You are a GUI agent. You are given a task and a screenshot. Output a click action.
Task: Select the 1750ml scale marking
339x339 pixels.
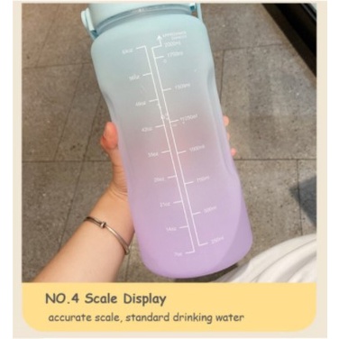tap(176, 55)
